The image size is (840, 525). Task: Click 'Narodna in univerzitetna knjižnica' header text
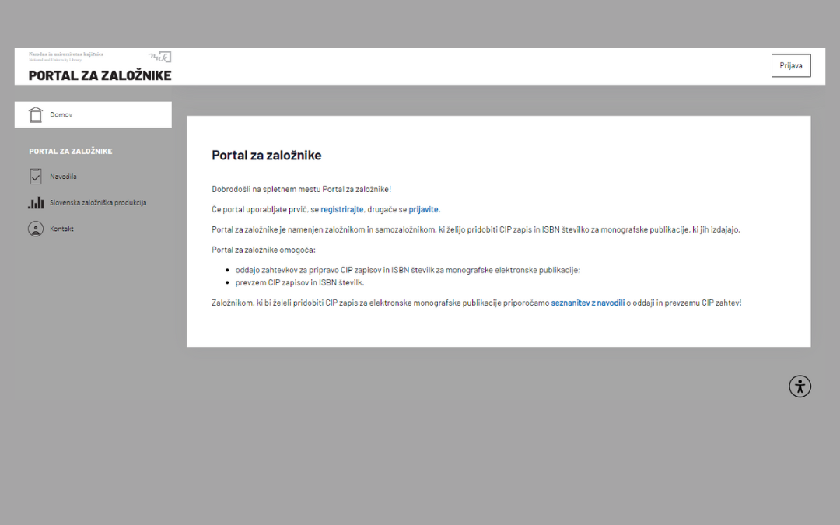pyautogui.click(x=66, y=54)
